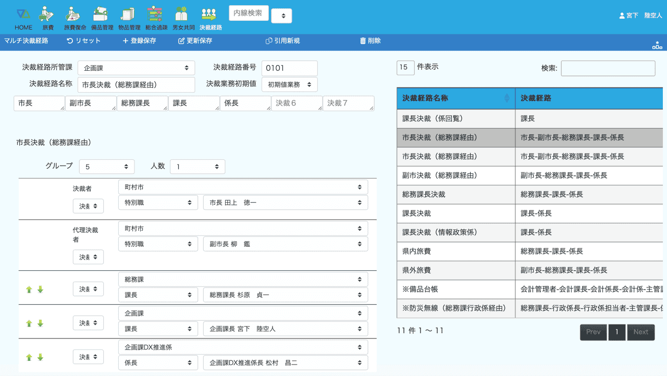Expand the 決裁業務初期値 dropdown

[x=289, y=84]
